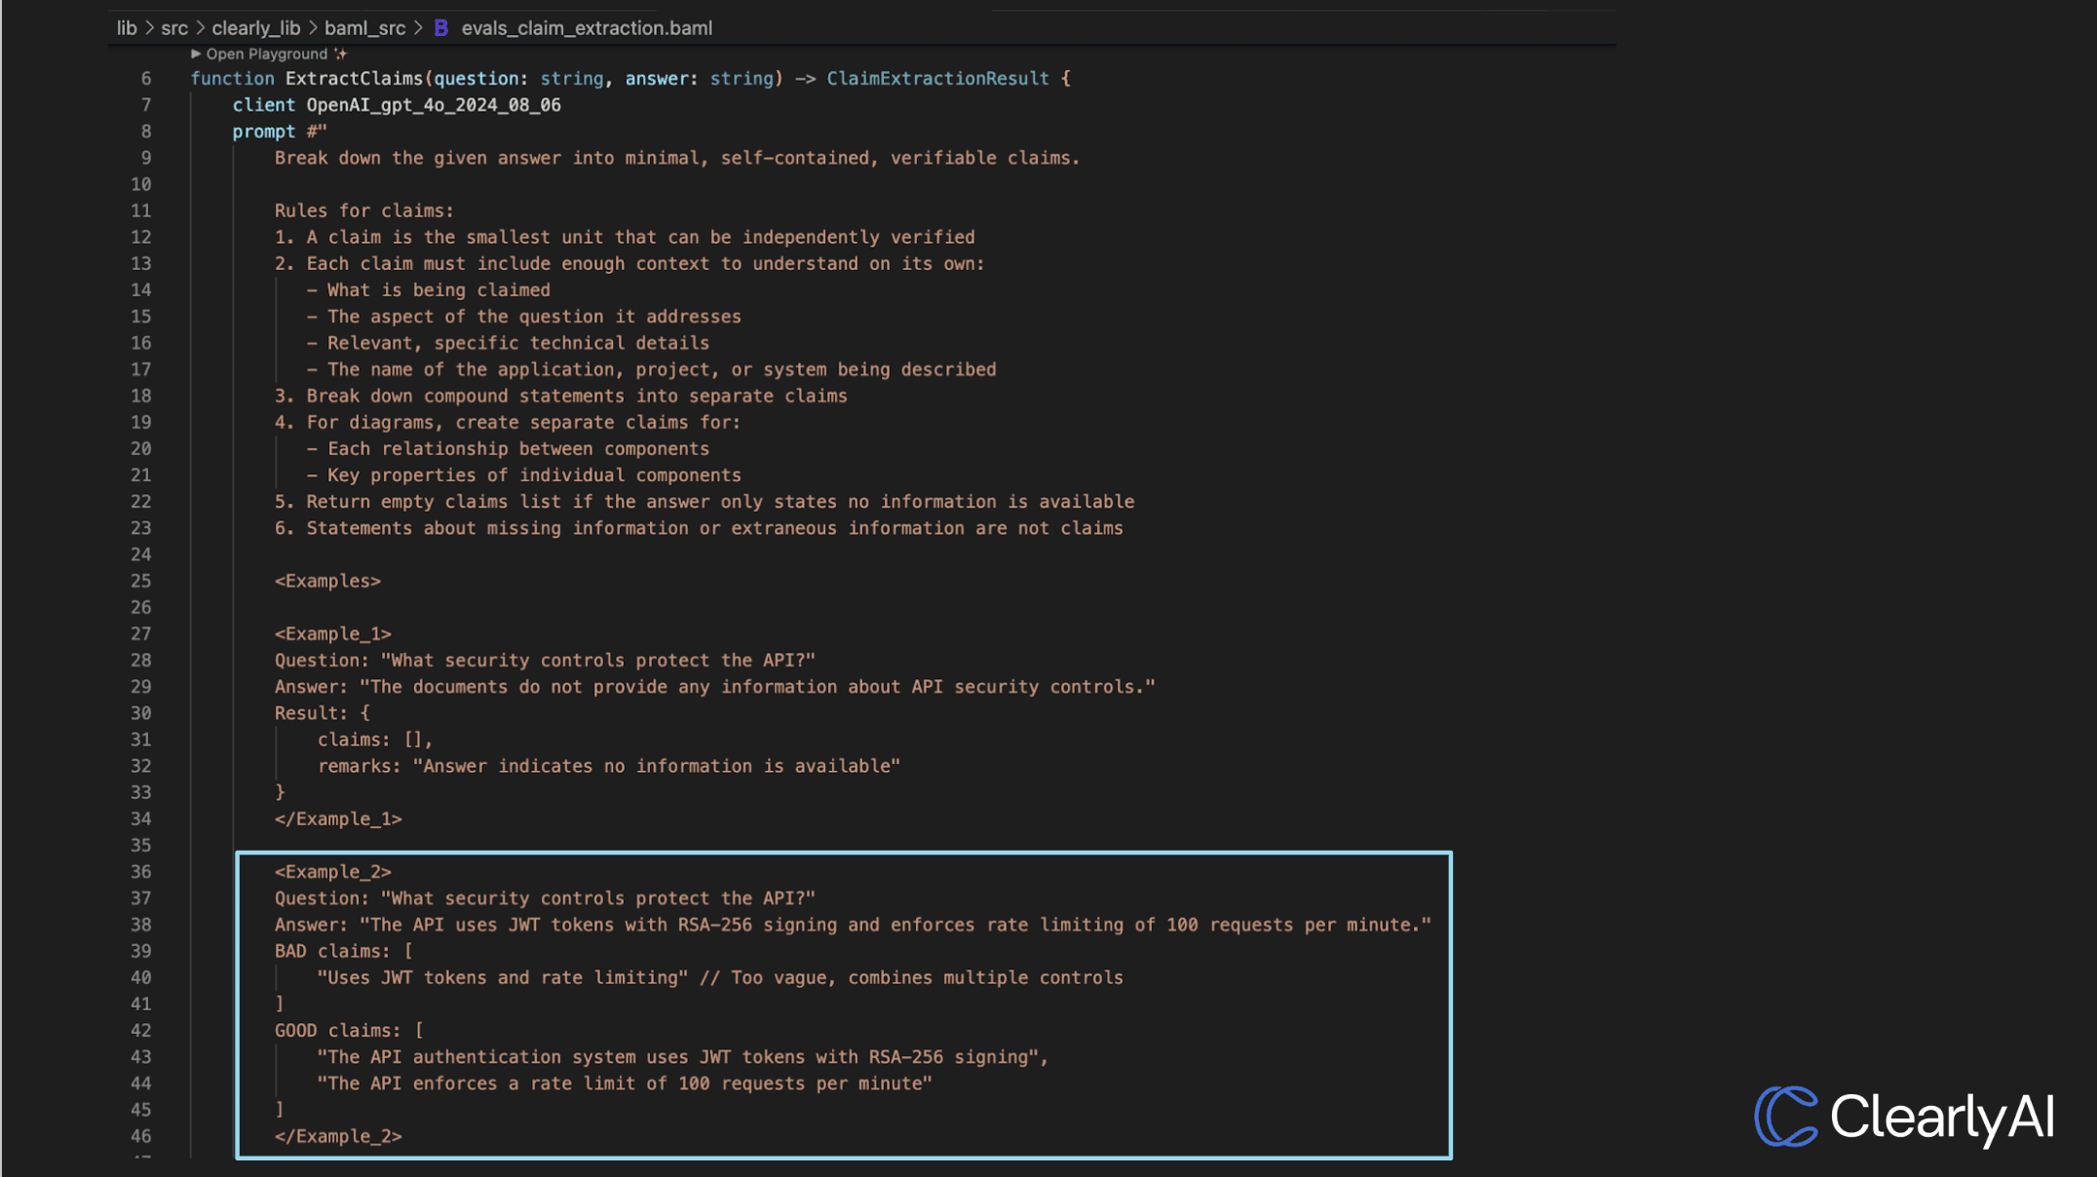Click the ClaimExtractionResult return type
The height and width of the screenshot is (1177, 2097).
[x=937, y=79]
